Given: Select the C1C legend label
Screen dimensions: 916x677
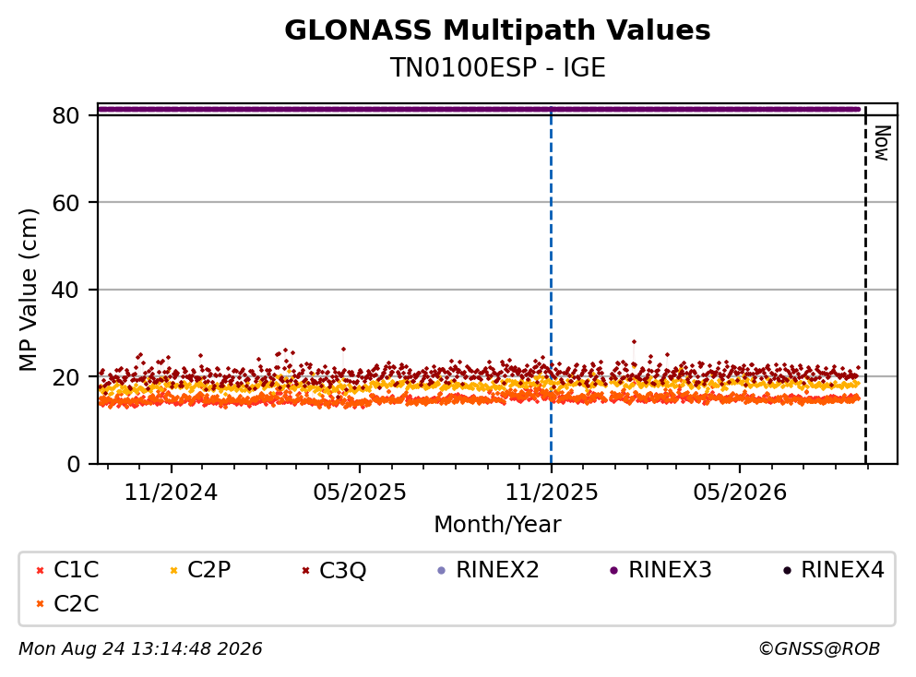Looking at the screenshot, I should tap(76, 570).
